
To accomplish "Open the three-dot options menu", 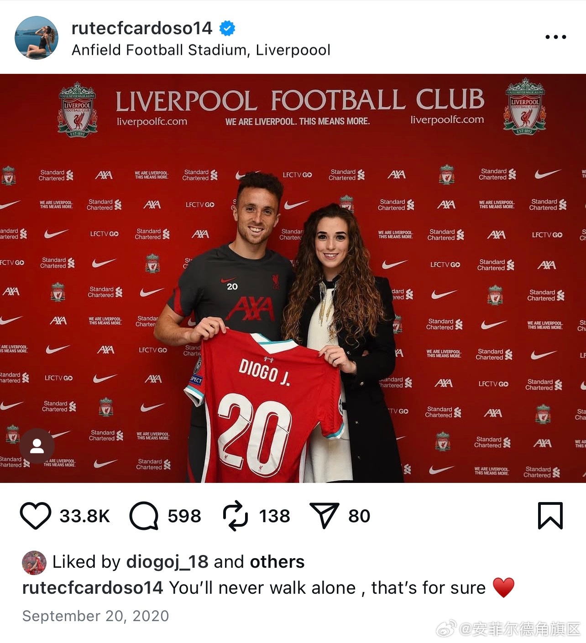I will (556, 37).
